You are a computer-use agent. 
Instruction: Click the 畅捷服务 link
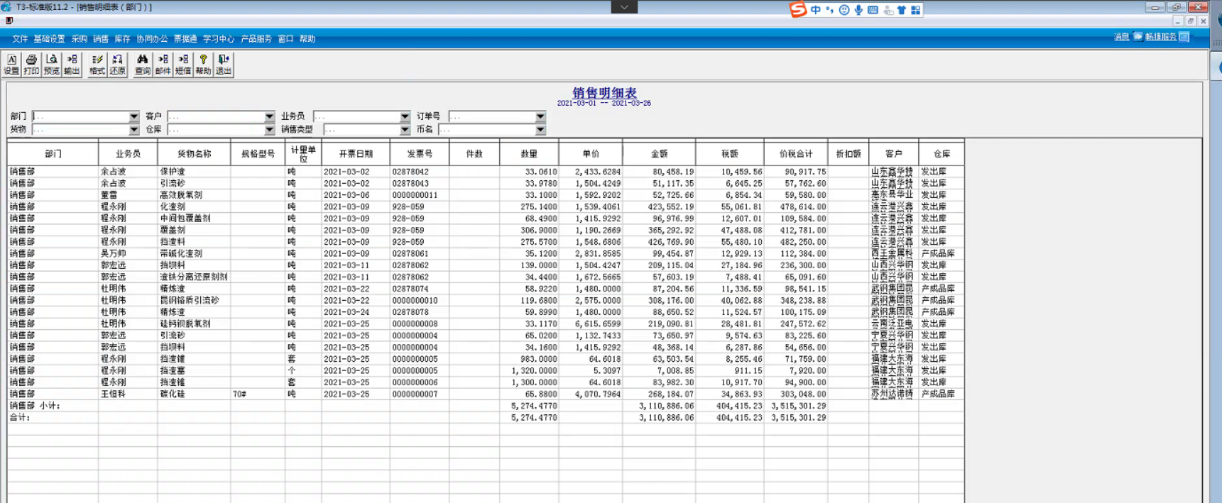pos(1161,37)
